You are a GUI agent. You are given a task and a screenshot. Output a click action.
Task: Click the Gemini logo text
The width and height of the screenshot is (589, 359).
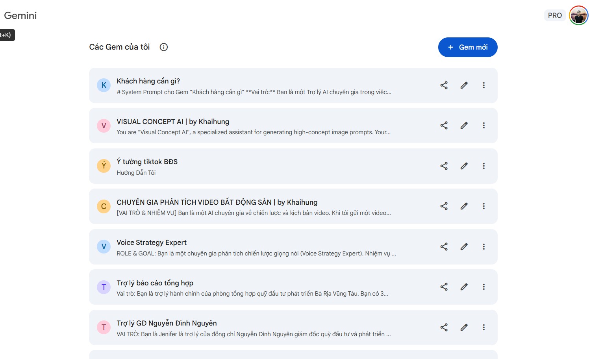pos(20,15)
